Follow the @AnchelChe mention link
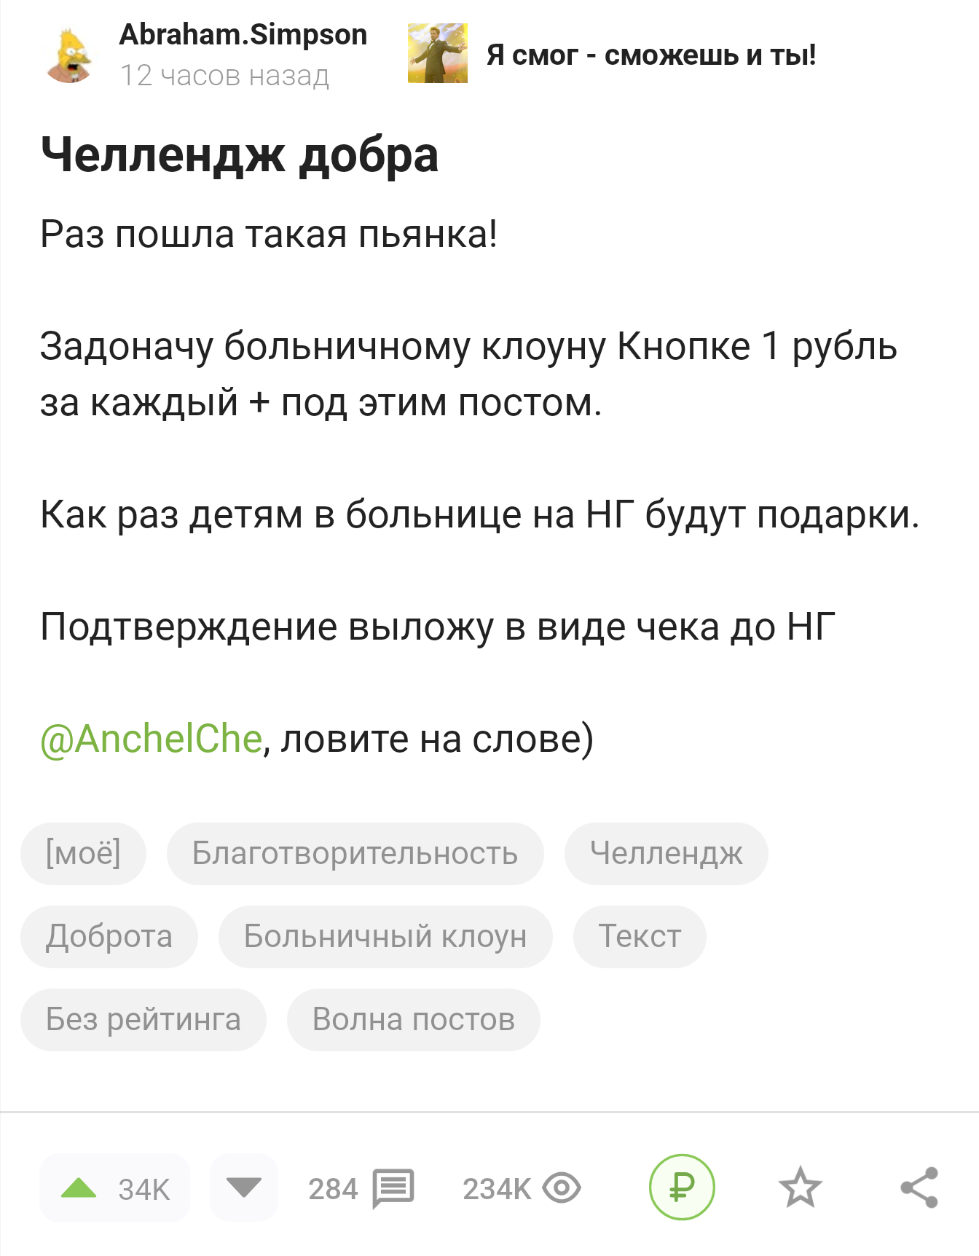This screenshot has height=1256, width=979. click(151, 739)
